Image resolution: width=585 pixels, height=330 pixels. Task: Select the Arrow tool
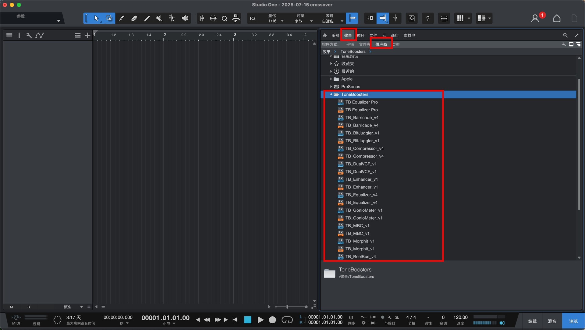tap(96, 18)
